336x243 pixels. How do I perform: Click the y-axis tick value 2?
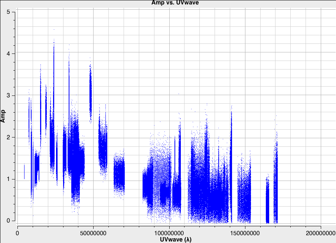(9, 137)
